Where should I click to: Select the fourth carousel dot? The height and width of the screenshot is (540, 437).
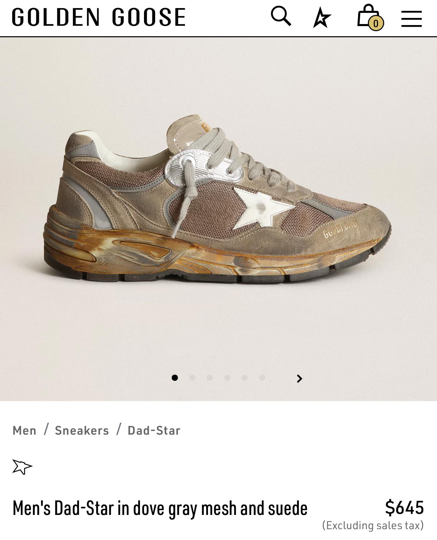tap(227, 378)
